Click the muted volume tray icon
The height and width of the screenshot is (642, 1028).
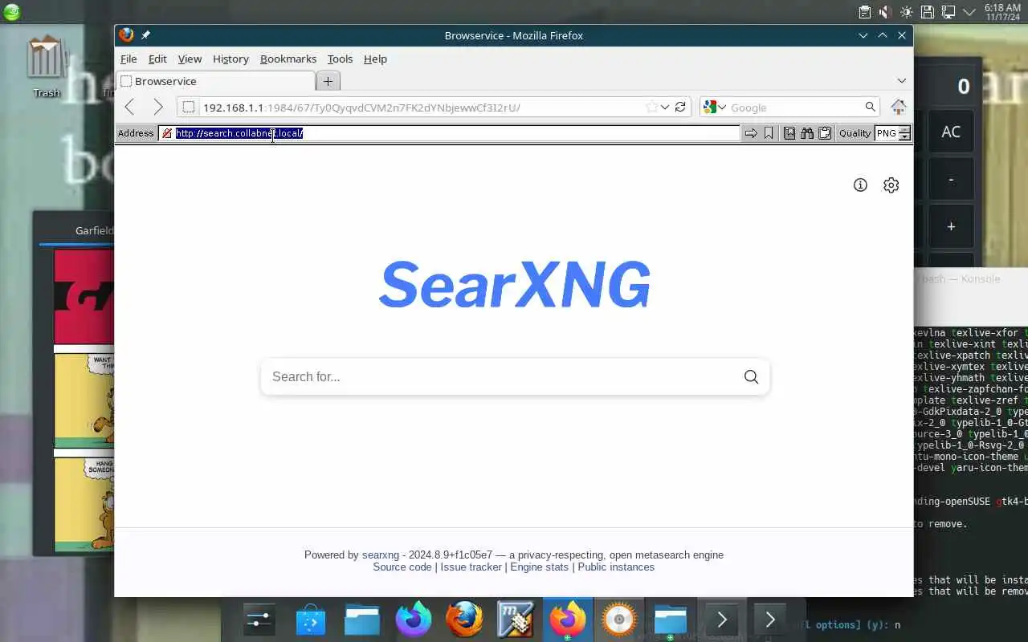885,11
